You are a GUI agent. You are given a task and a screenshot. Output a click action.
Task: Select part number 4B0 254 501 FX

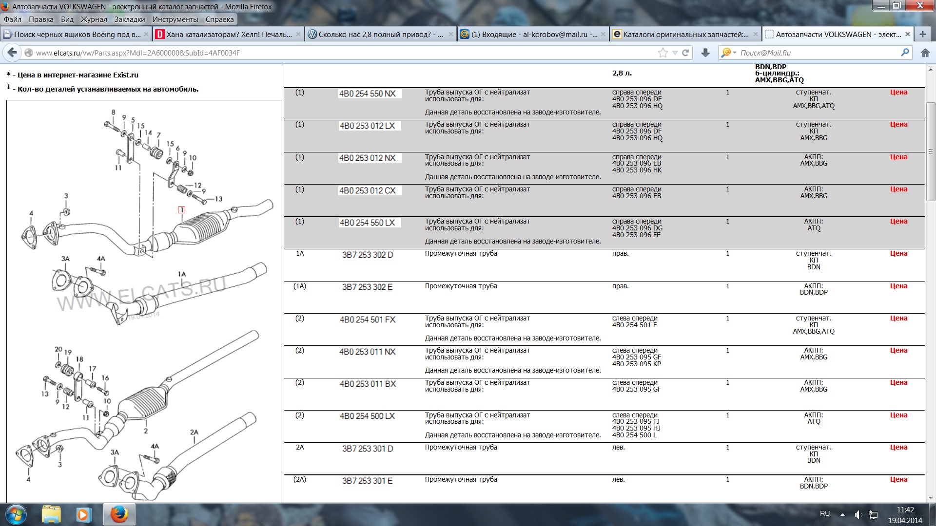point(368,319)
